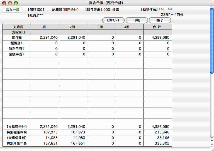Select the 報償金1 row label
Image resolution: width=214 pixels, height=151 pixels.
16,43
